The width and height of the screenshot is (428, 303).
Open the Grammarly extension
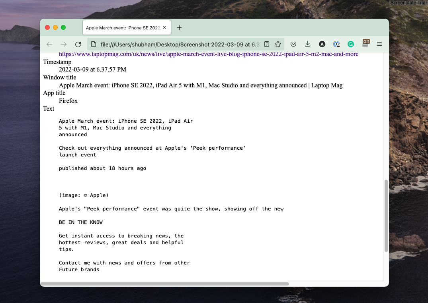(350, 44)
